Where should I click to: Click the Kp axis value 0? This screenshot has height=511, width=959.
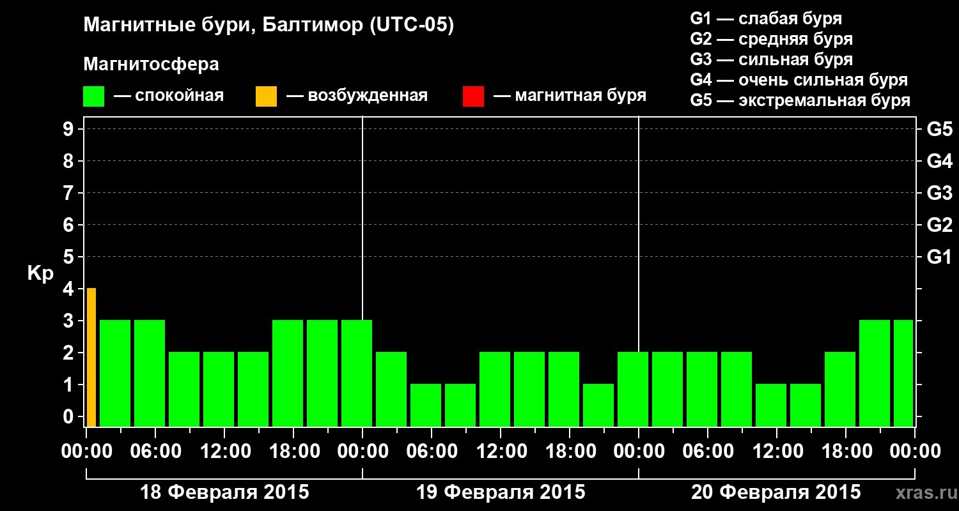pyautogui.click(x=69, y=417)
